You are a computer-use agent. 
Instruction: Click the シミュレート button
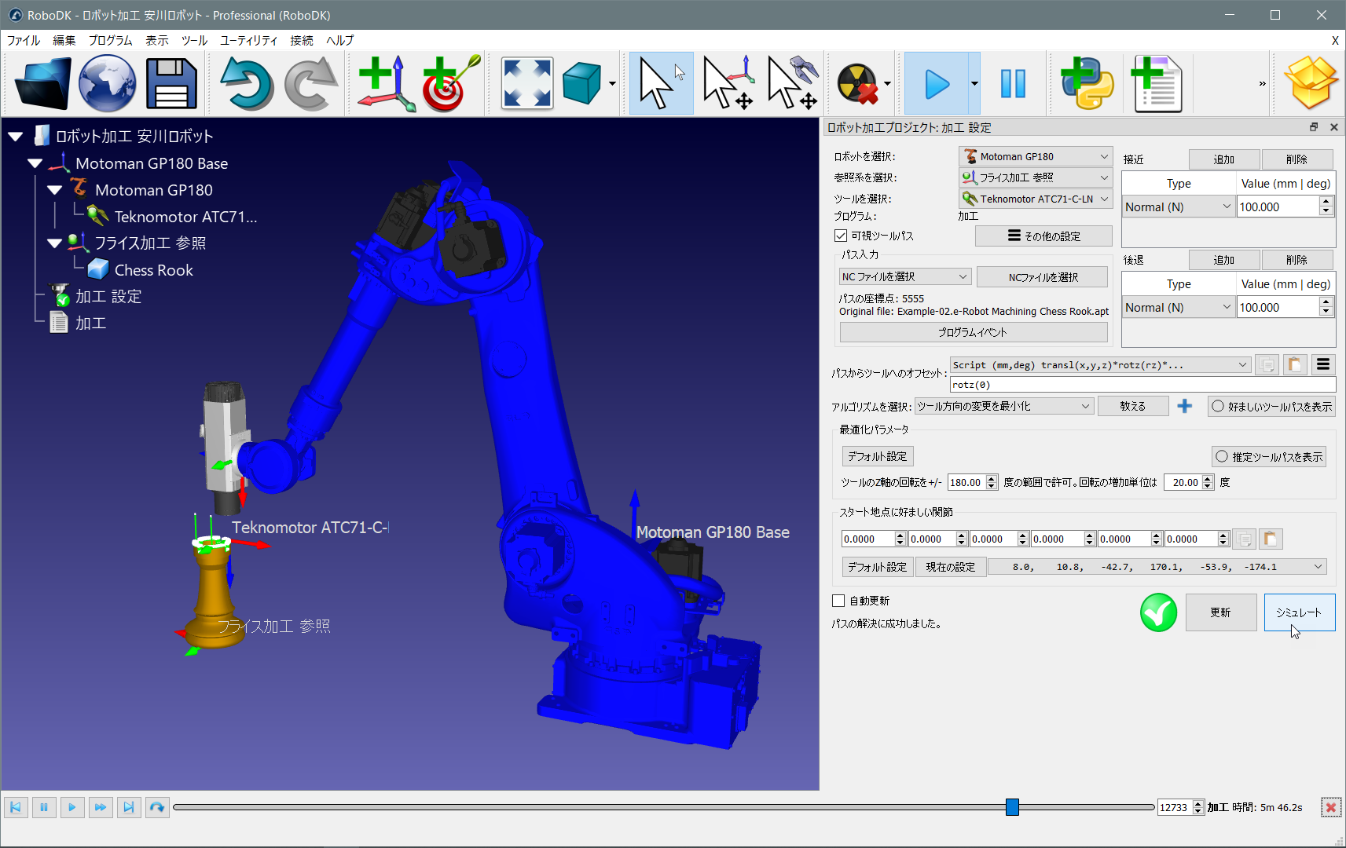click(x=1299, y=612)
